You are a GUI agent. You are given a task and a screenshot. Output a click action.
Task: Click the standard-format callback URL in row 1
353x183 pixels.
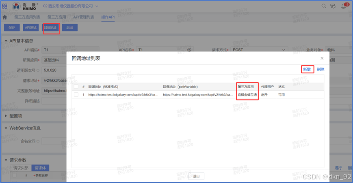(123, 95)
